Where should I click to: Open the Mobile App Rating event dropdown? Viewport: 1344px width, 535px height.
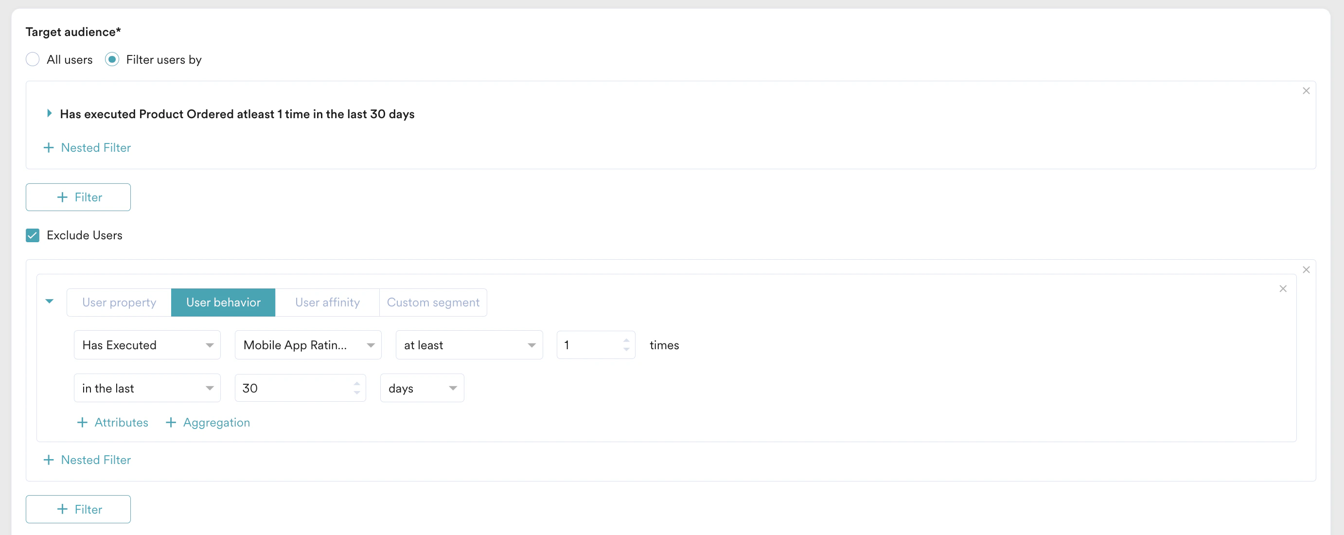pyautogui.click(x=307, y=344)
